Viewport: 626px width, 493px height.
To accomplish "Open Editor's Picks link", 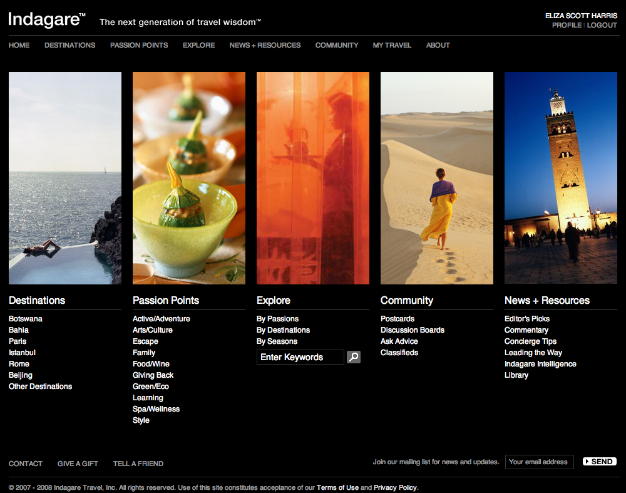I will point(527,319).
